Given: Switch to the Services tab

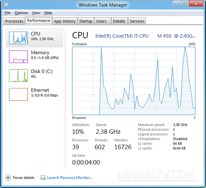Looking at the screenshot, I should [137, 21].
